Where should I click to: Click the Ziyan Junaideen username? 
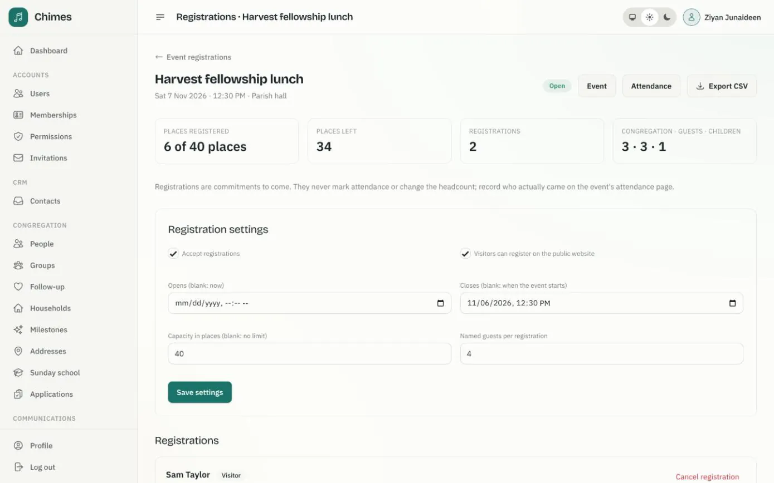pyautogui.click(x=732, y=17)
